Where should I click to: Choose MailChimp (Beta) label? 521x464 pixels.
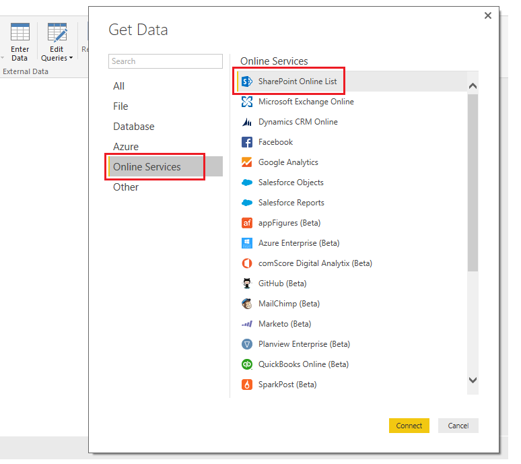pyautogui.click(x=289, y=304)
